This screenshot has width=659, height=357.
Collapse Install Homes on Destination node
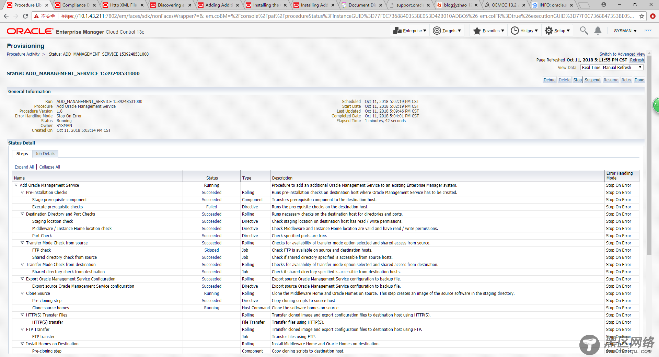click(22, 344)
